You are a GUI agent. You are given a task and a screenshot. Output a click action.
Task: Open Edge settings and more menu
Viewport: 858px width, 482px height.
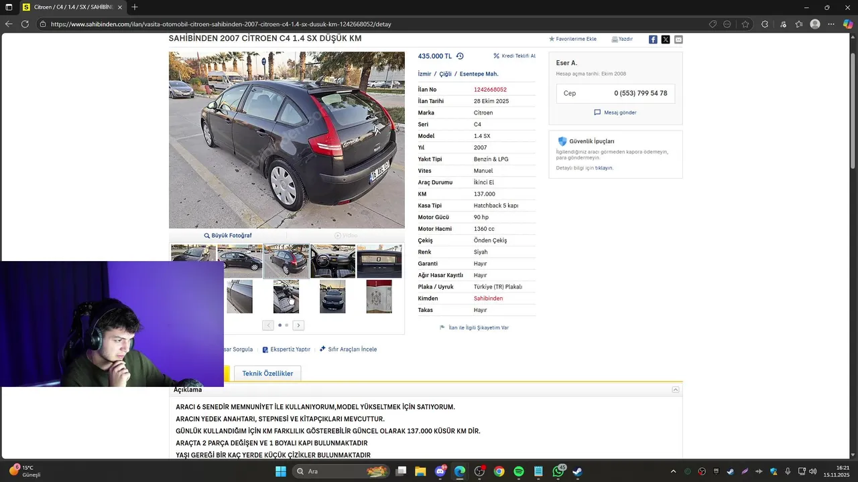coord(831,24)
